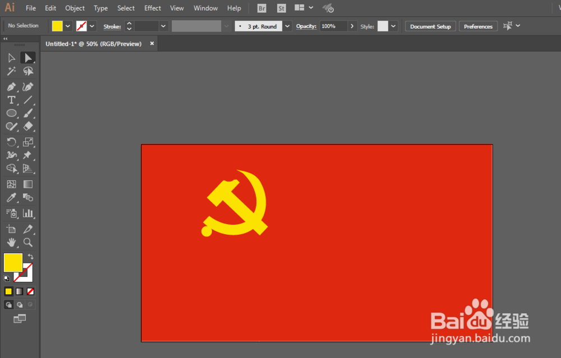The height and width of the screenshot is (358, 561).
Task: Open the Effect menu
Action: [x=153, y=8]
